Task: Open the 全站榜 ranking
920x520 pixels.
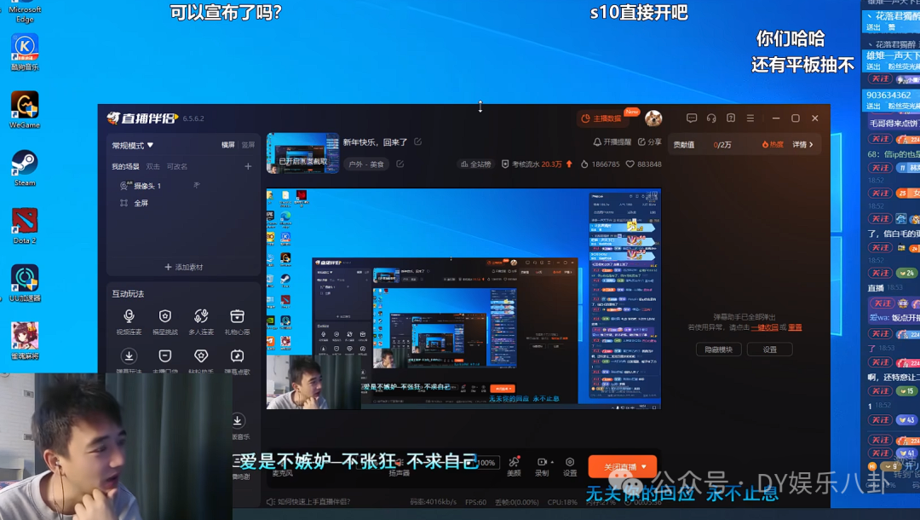Action: 476,165
